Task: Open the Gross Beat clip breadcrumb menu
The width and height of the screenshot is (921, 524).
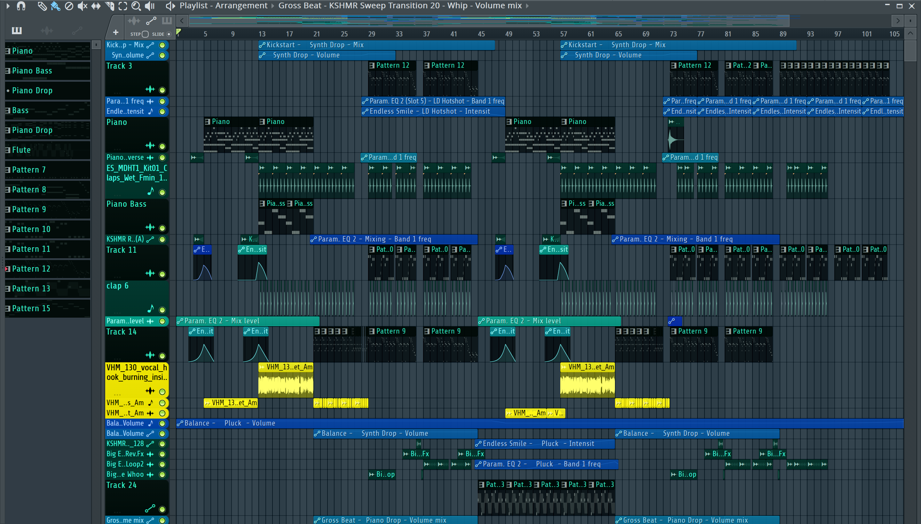Action: pyautogui.click(x=400, y=6)
